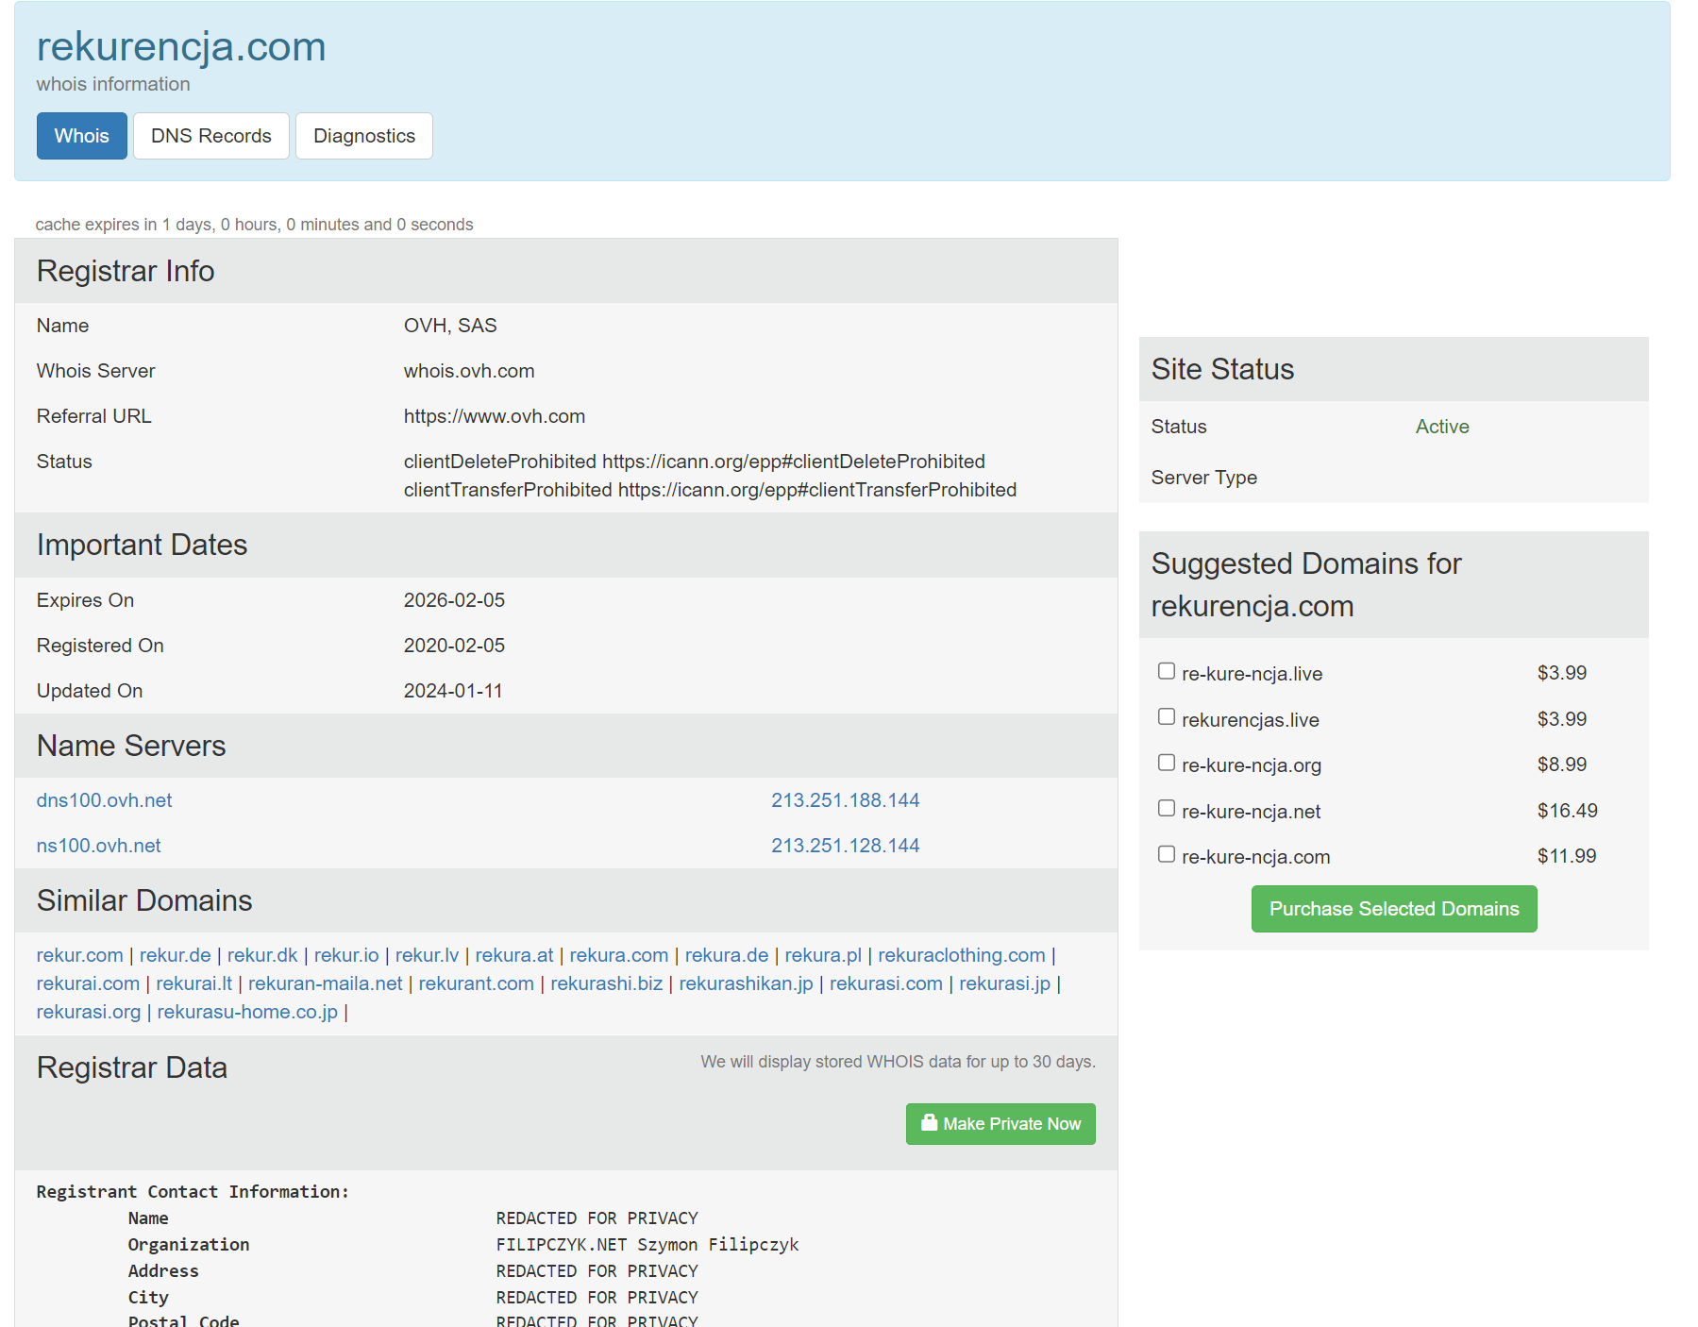The width and height of the screenshot is (1698, 1327).
Task: Click the clientDeleteProhibited status line
Action: tap(695, 462)
